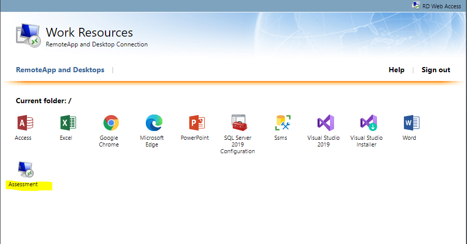Launch the Ssms app icon
The width and height of the screenshot is (467, 244).
tap(283, 123)
